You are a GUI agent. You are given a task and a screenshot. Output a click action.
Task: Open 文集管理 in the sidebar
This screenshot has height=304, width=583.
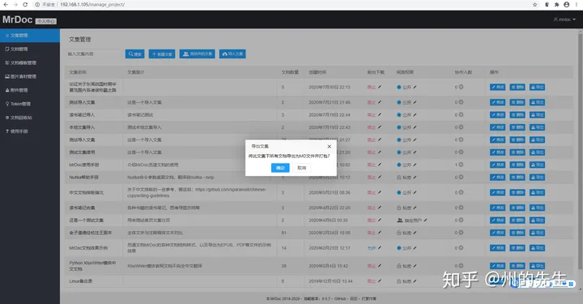coord(30,36)
